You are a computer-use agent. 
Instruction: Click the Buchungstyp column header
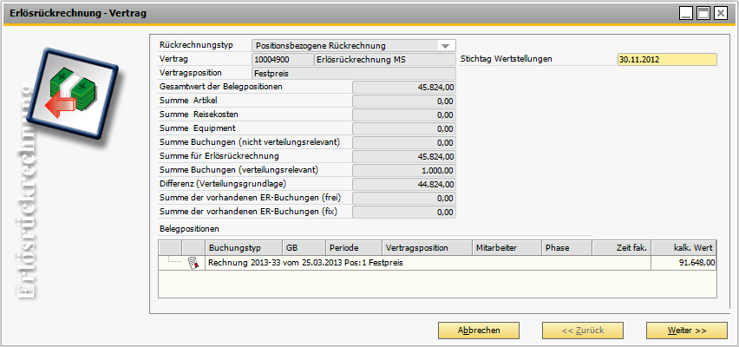(x=244, y=247)
